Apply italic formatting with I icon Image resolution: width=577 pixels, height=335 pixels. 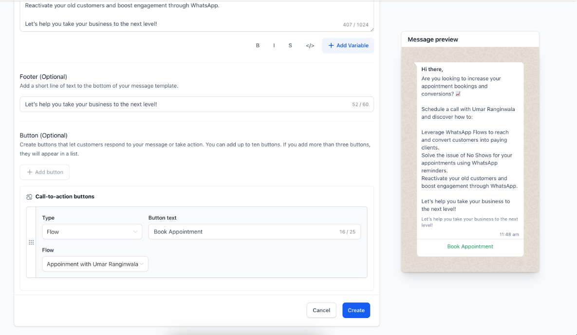(x=274, y=45)
